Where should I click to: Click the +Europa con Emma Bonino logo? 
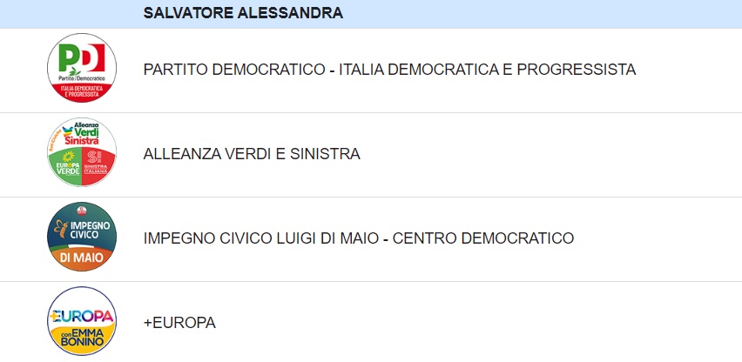pyautogui.click(x=82, y=321)
